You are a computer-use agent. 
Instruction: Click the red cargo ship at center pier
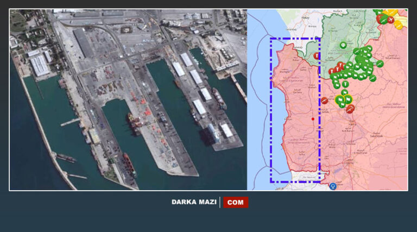coord(135,121)
